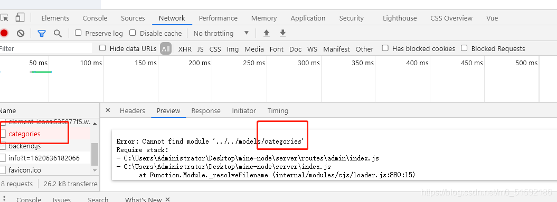Open network search magnifier icon
The image size is (557, 202).
pos(58,33)
